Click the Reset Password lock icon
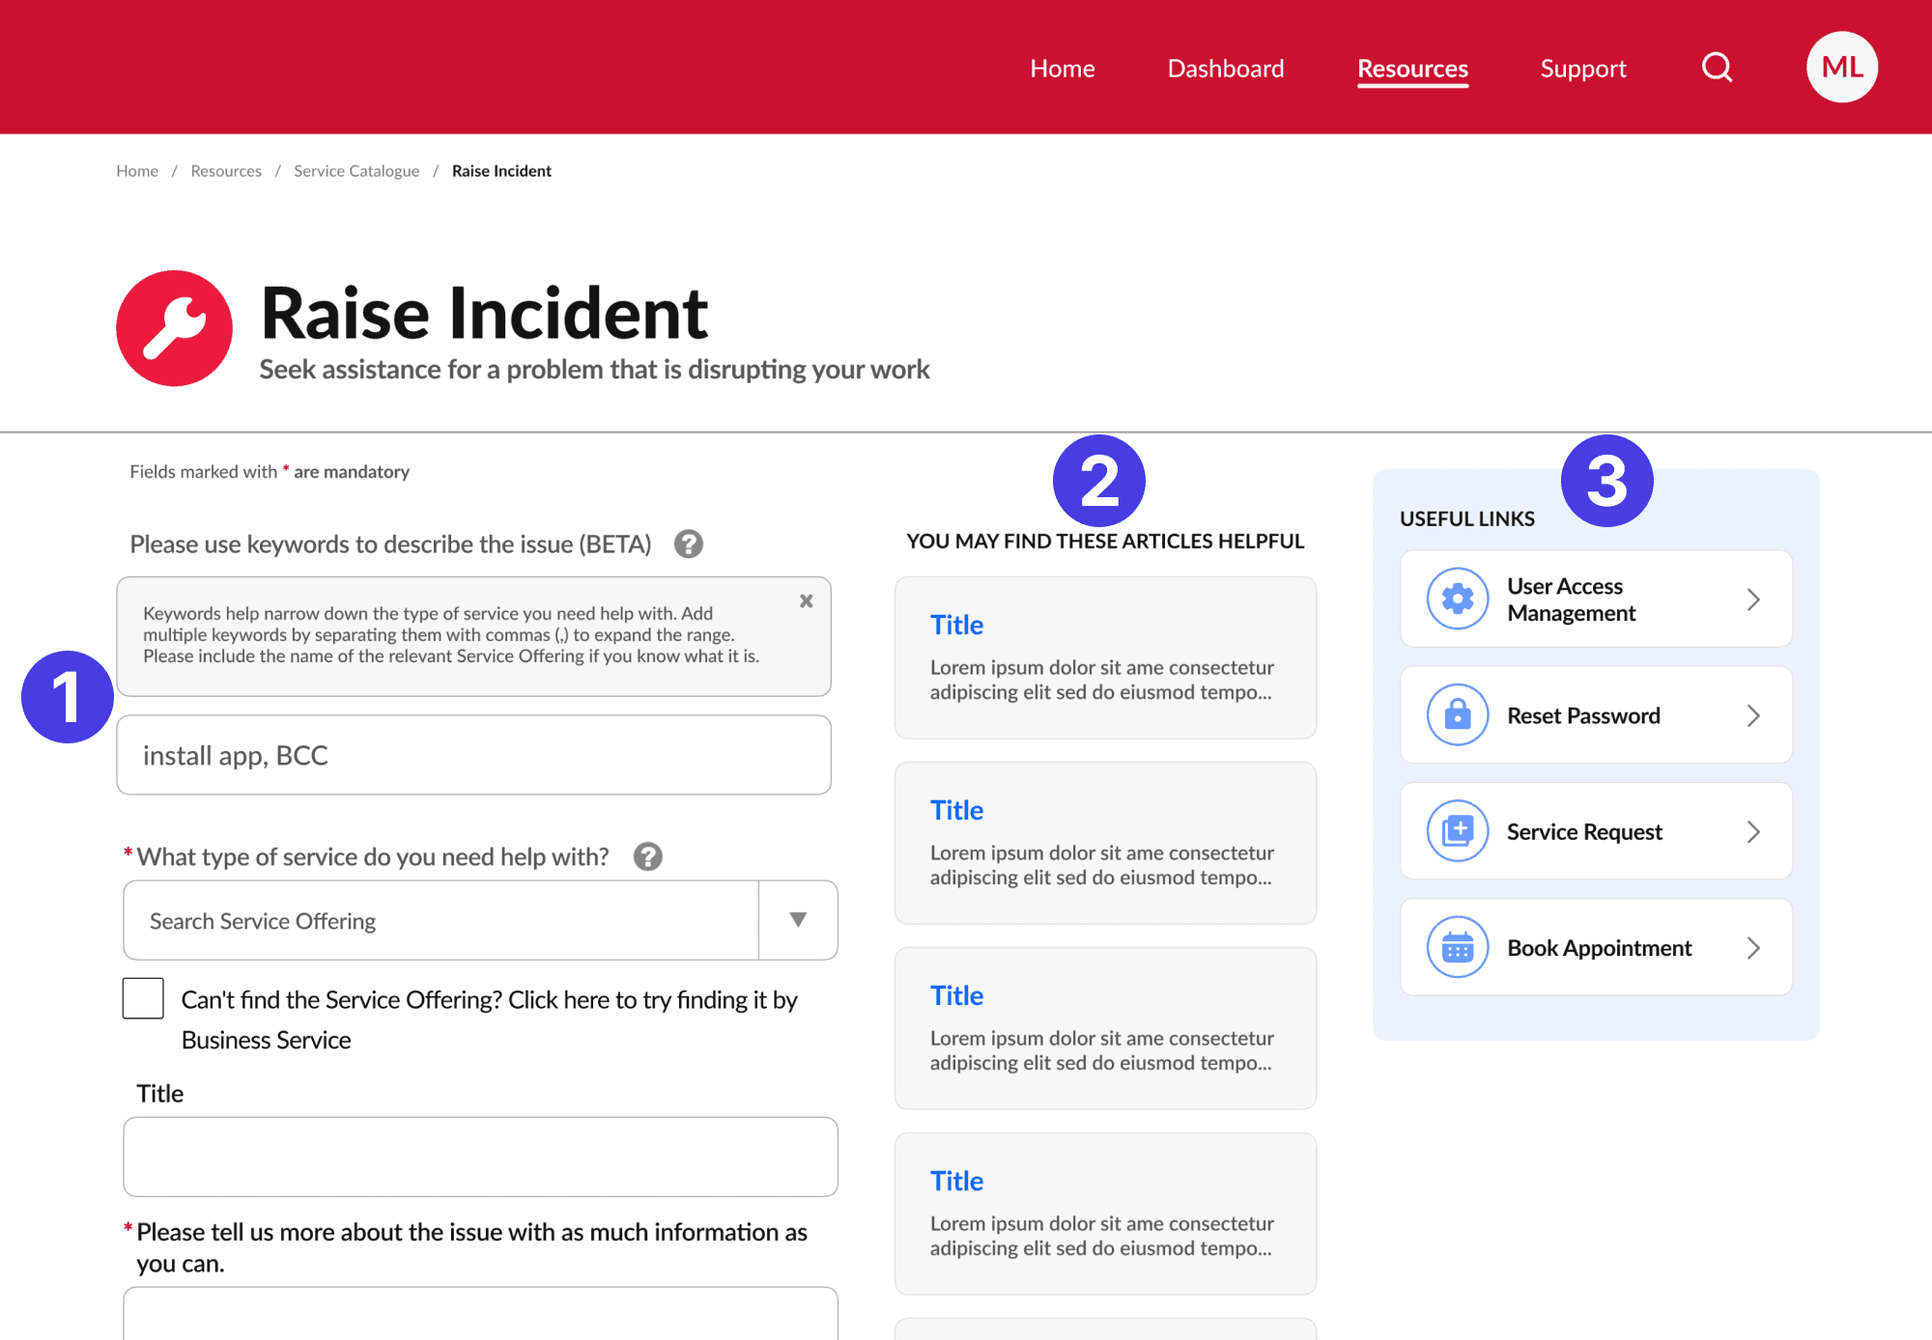Image resolution: width=1932 pixels, height=1340 pixels. [x=1457, y=715]
